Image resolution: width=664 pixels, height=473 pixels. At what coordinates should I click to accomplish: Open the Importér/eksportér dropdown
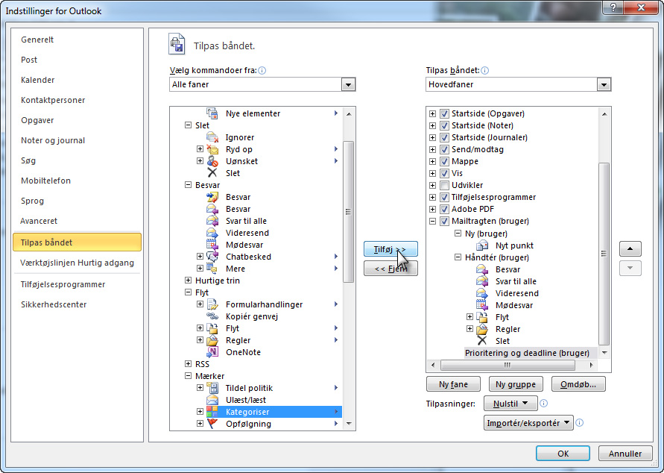tap(528, 422)
